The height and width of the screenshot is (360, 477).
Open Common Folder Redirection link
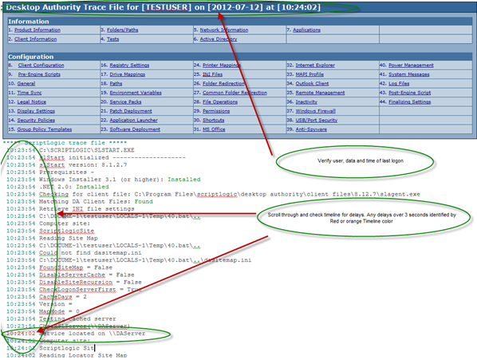(235, 93)
